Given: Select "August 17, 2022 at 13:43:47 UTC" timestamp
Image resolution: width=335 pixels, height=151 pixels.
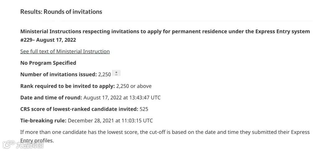Looking at the screenshot, I should point(122,98).
